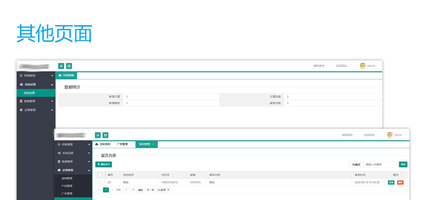
Task: Close the 广告管理 tab with its X
Action: [131, 144]
